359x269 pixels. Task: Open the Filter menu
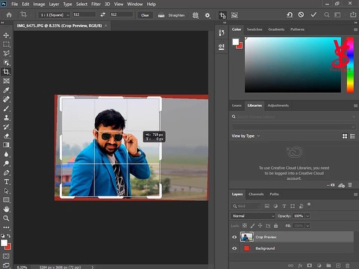click(x=96, y=4)
